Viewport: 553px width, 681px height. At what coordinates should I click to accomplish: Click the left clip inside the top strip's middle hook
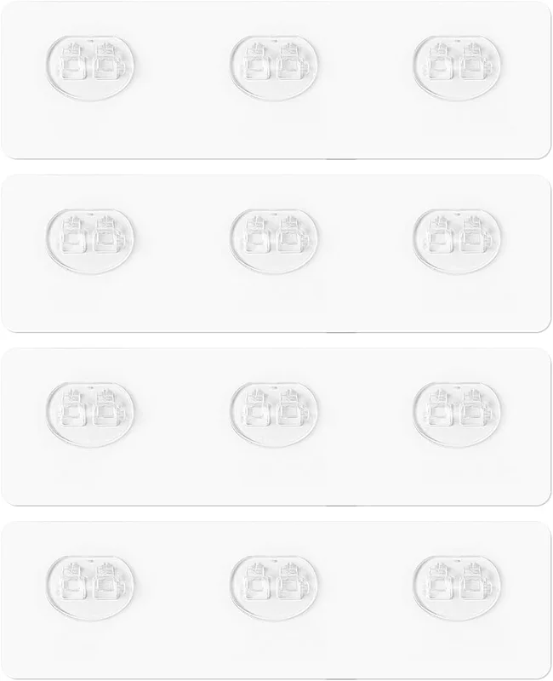(x=259, y=61)
